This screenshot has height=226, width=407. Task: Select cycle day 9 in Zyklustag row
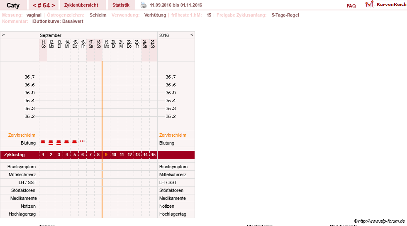point(106,155)
